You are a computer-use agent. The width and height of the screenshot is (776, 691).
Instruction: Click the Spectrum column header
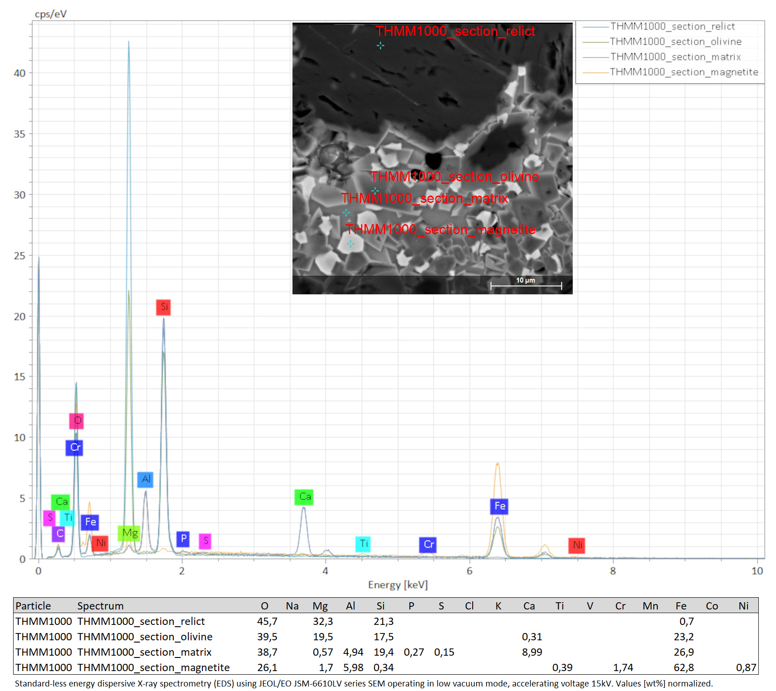[100, 606]
